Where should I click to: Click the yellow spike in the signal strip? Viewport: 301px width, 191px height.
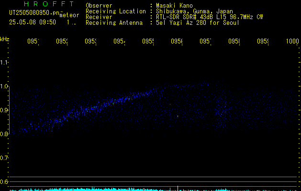click(178, 188)
